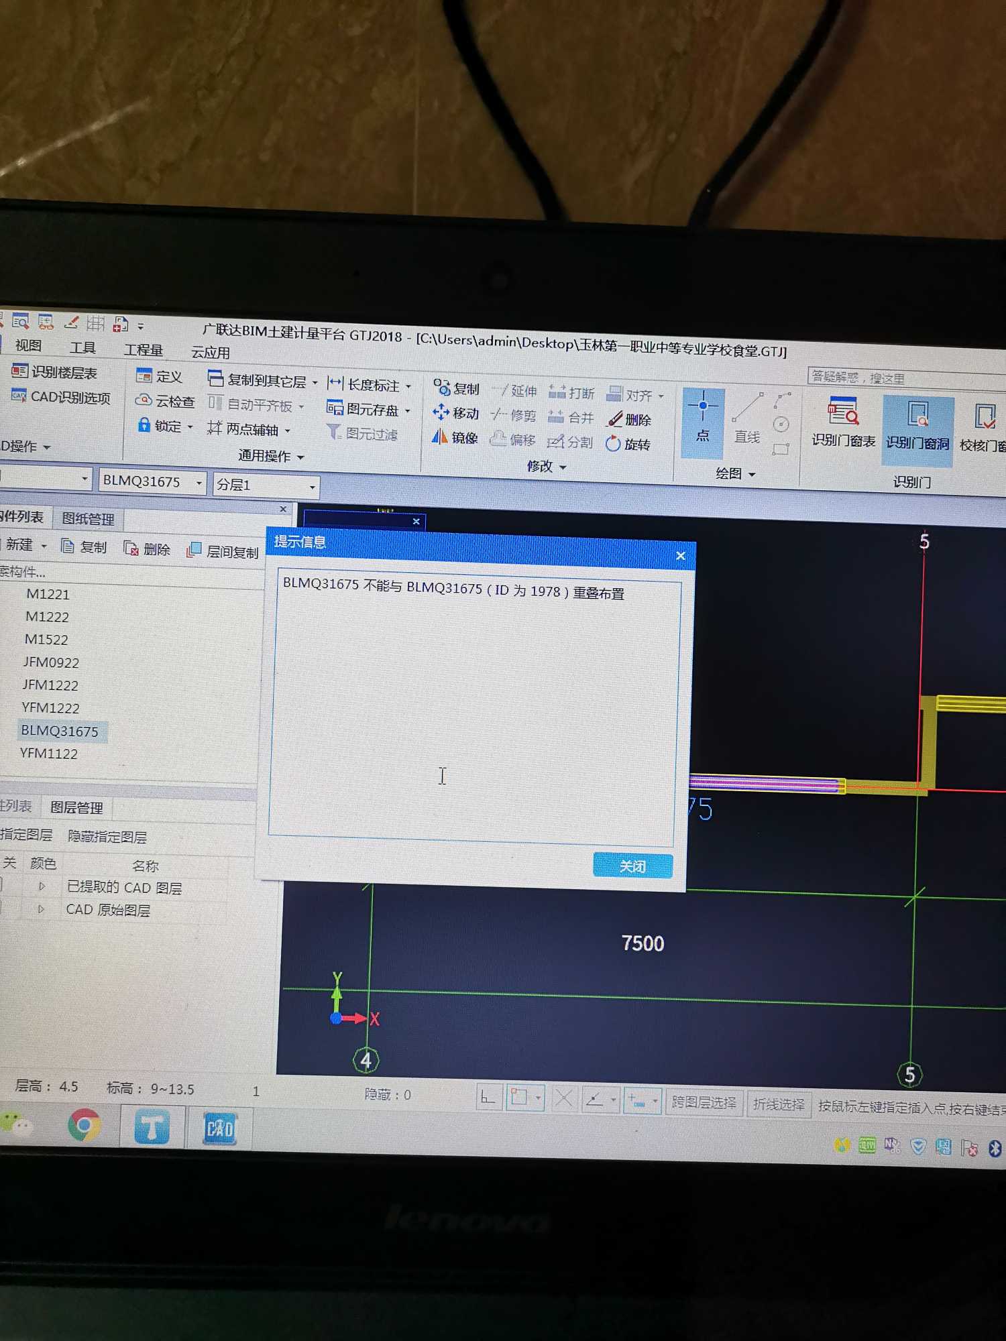Click the 偏移 (Offset) tool

point(512,439)
